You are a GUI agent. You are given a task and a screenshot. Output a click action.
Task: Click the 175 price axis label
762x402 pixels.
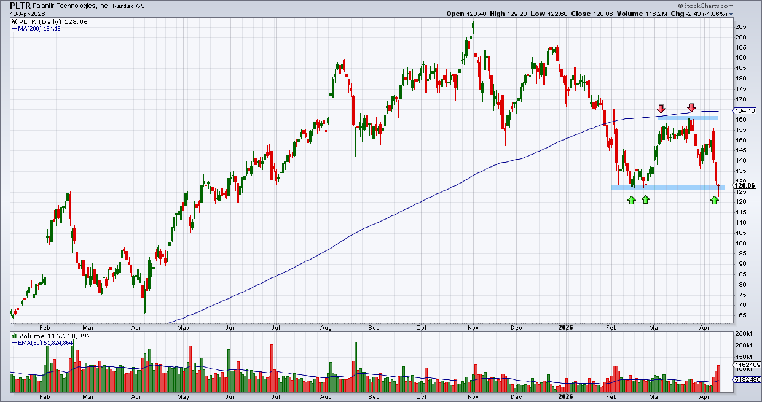(740, 88)
